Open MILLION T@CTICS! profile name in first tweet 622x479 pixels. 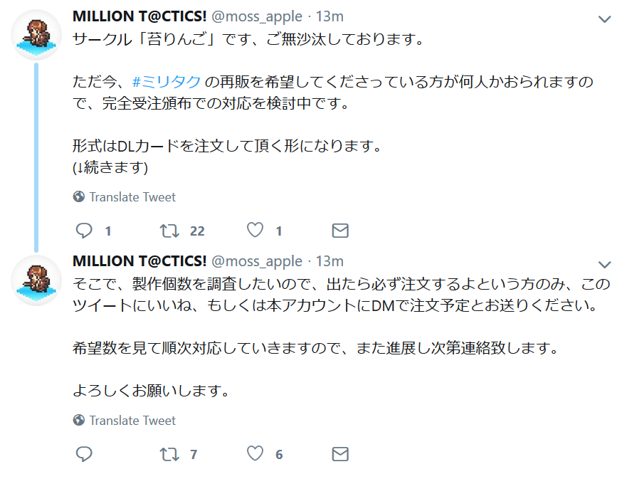pos(139,16)
